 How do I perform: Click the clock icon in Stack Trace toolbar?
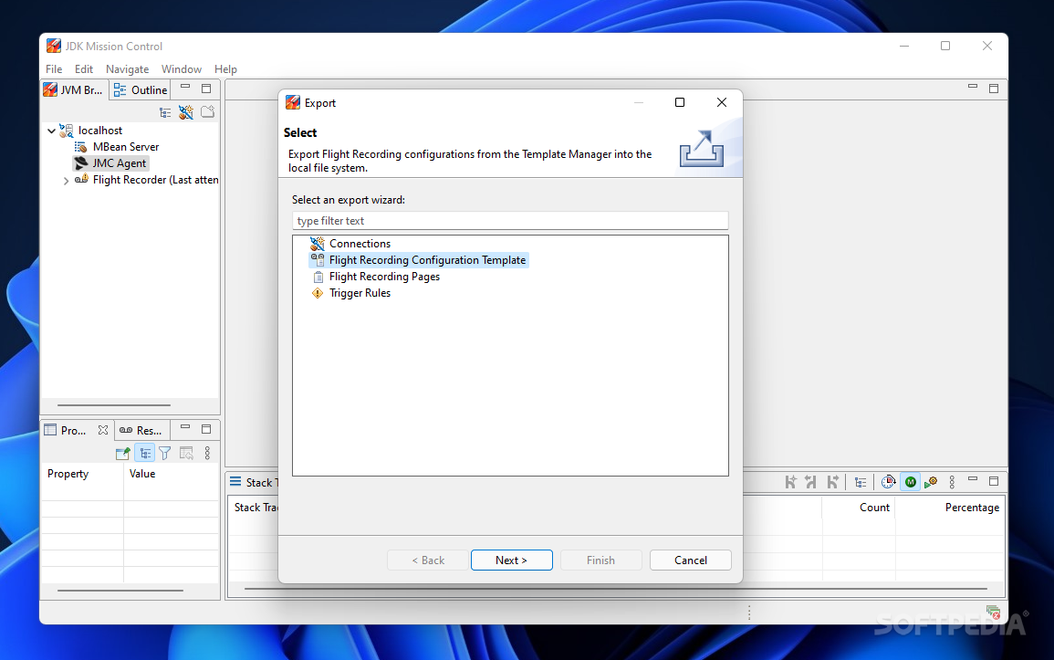tap(888, 482)
